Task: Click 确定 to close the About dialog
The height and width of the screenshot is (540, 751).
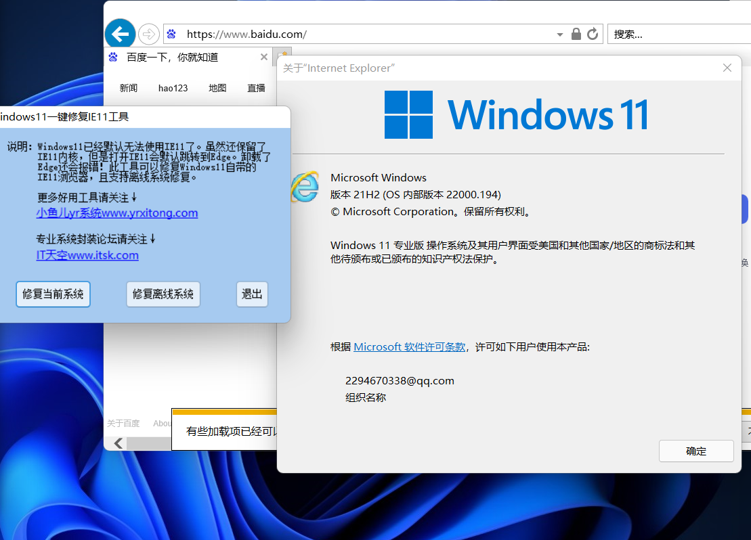Action: (x=696, y=451)
